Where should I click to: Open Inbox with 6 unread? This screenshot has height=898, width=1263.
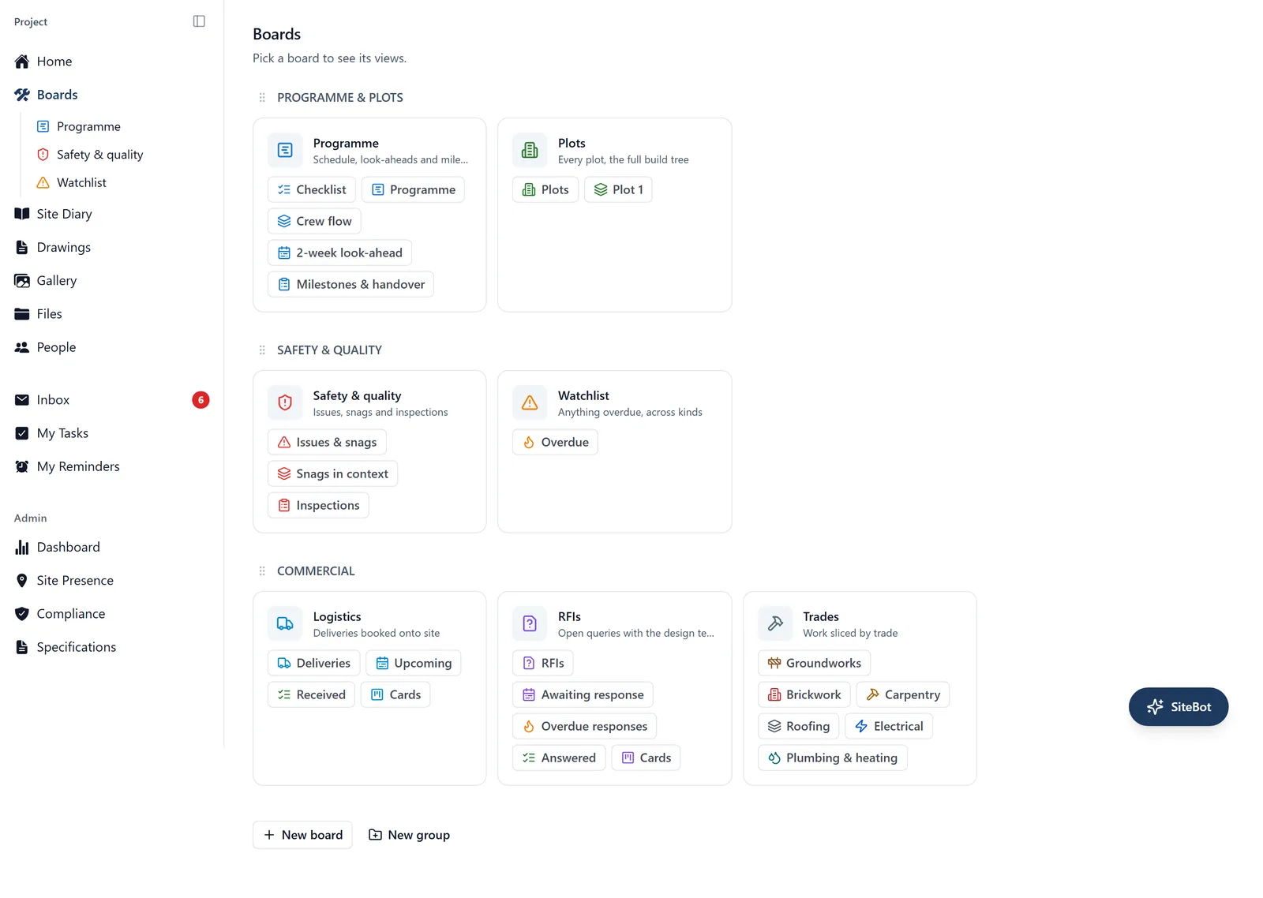(111, 400)
